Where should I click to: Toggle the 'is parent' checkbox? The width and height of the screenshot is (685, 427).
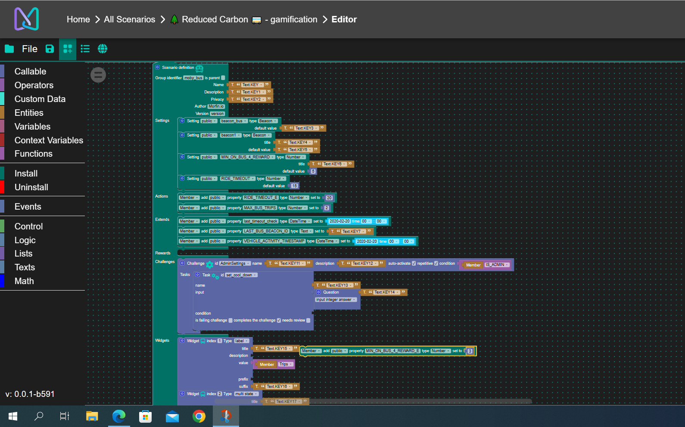223,78
